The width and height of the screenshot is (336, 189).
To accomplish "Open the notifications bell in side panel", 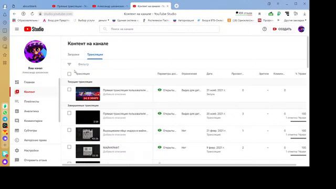I will 5,15.
